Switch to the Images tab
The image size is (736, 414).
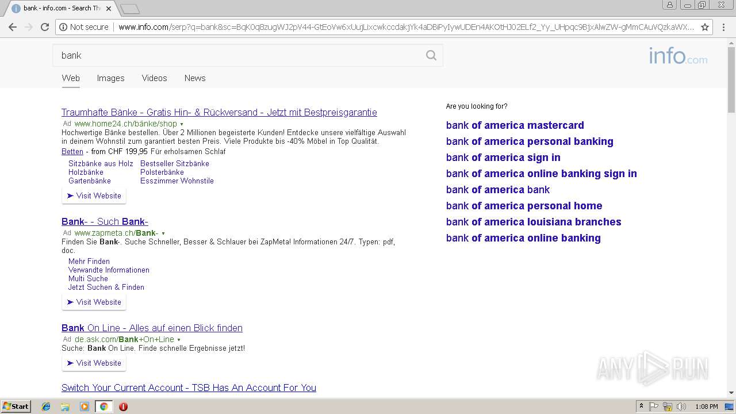[x=110, y=78]
